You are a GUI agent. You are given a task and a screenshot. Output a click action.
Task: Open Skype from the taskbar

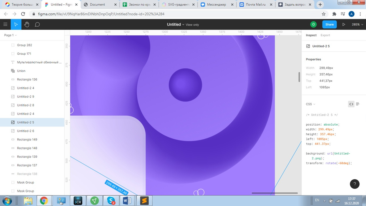[111, 201]
